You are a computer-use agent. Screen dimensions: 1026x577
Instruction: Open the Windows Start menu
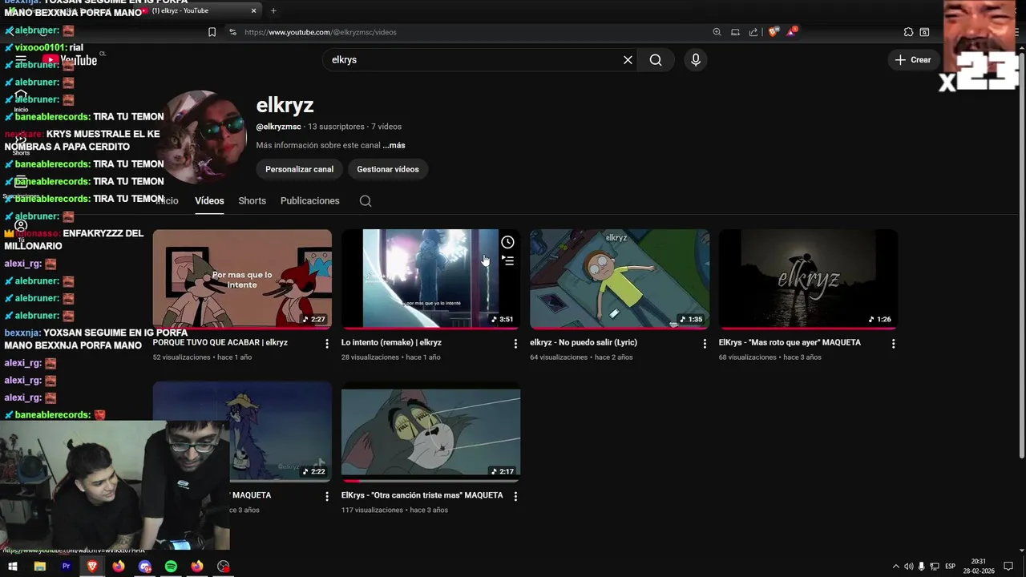point(13,567)
